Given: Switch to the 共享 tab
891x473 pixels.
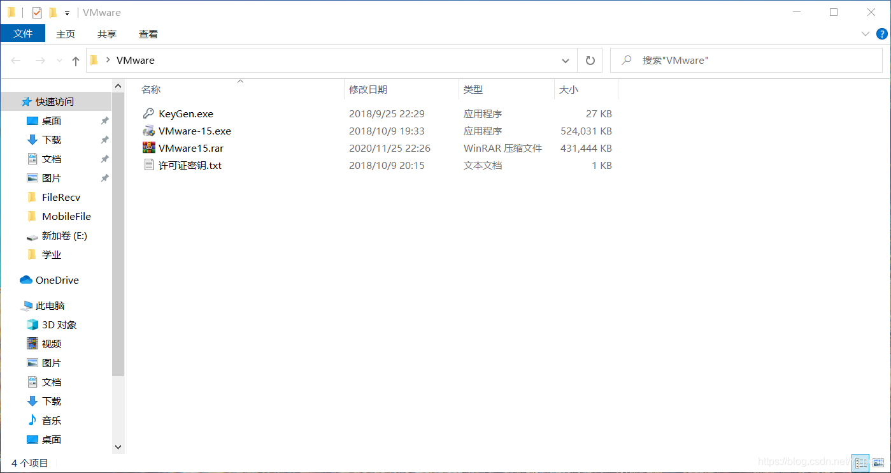Looking at the screenshot, I should [x=107, y=34].
